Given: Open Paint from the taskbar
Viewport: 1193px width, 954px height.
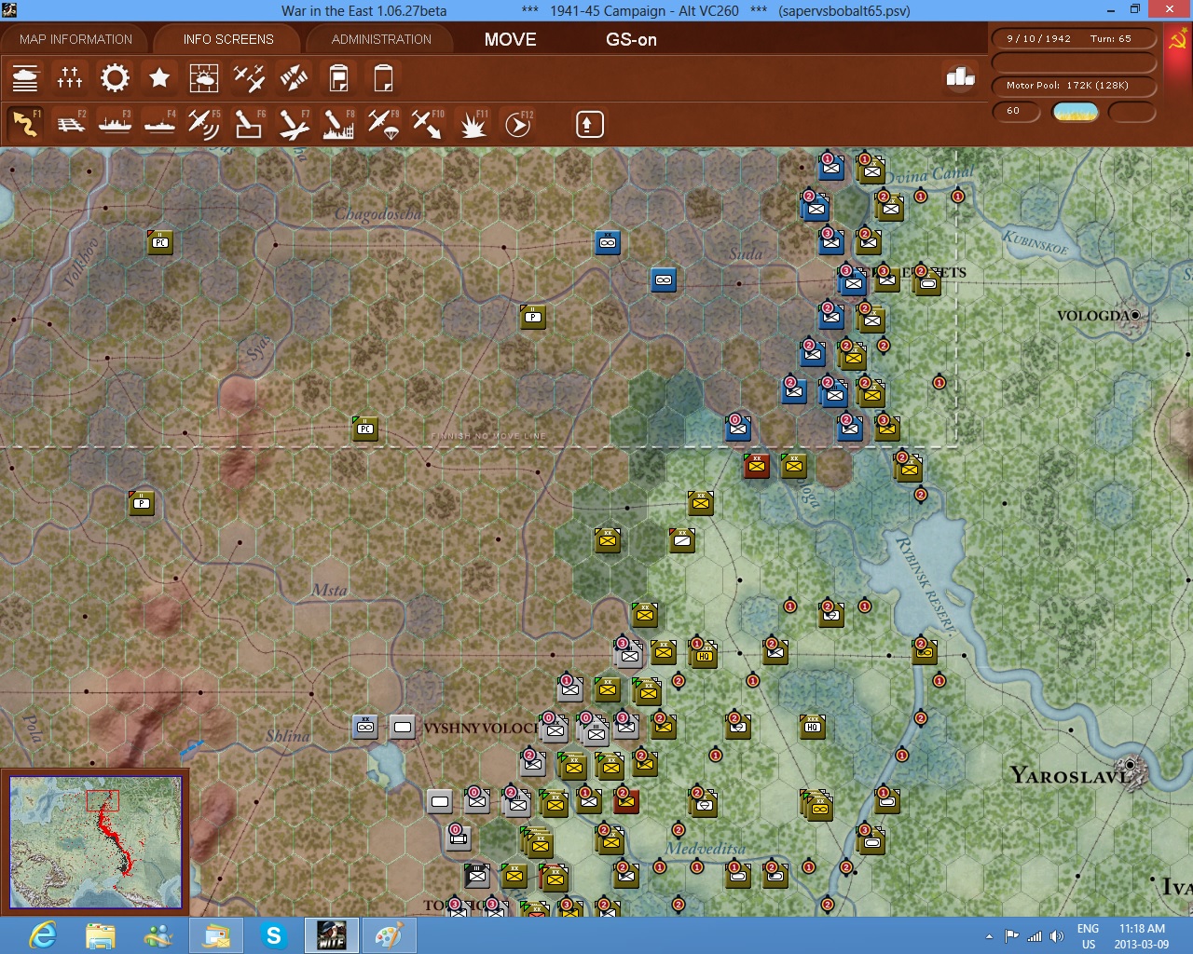Looking at the screenshot, I should coord(390,935).
